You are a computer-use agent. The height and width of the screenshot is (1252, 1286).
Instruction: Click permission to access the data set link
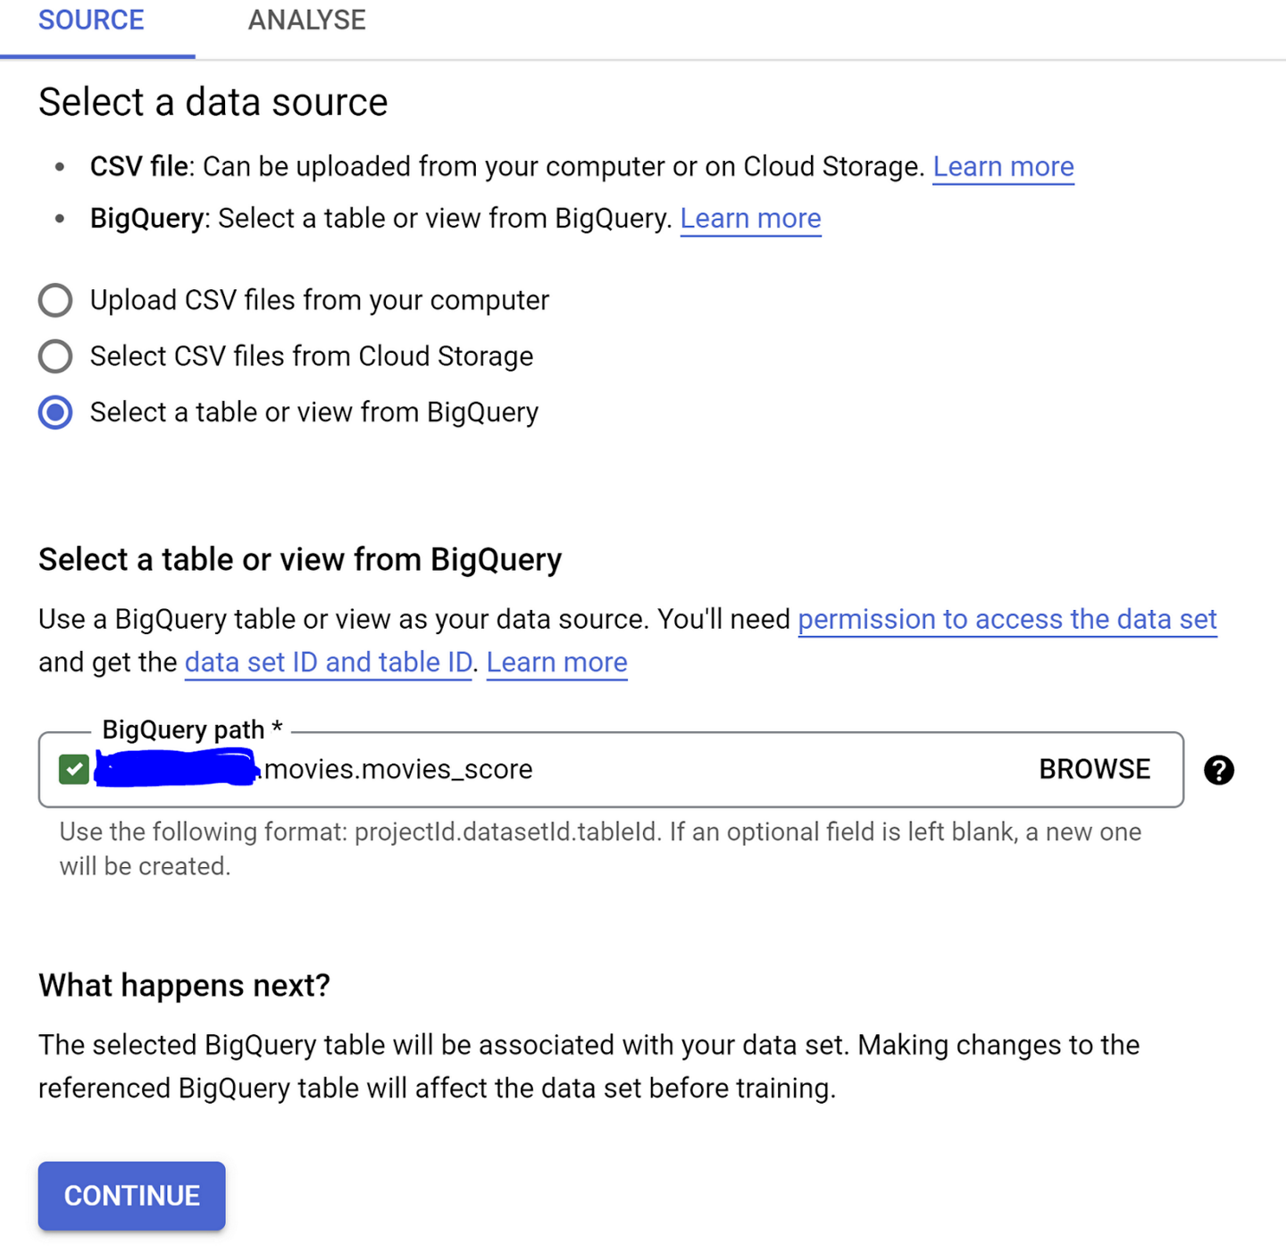click(x=1007, y=619)
